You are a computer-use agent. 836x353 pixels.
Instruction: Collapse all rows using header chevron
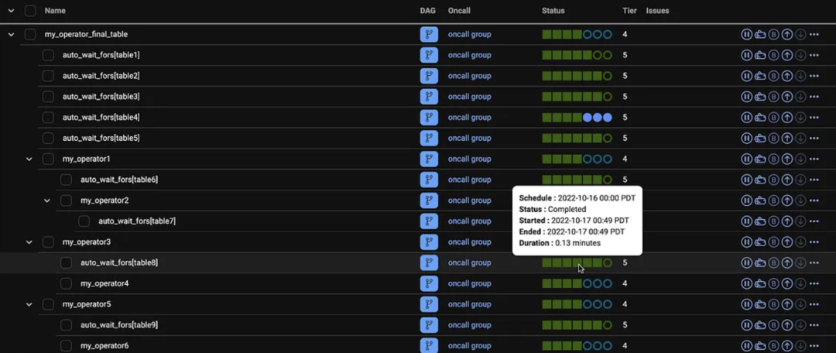coord(11,11)
